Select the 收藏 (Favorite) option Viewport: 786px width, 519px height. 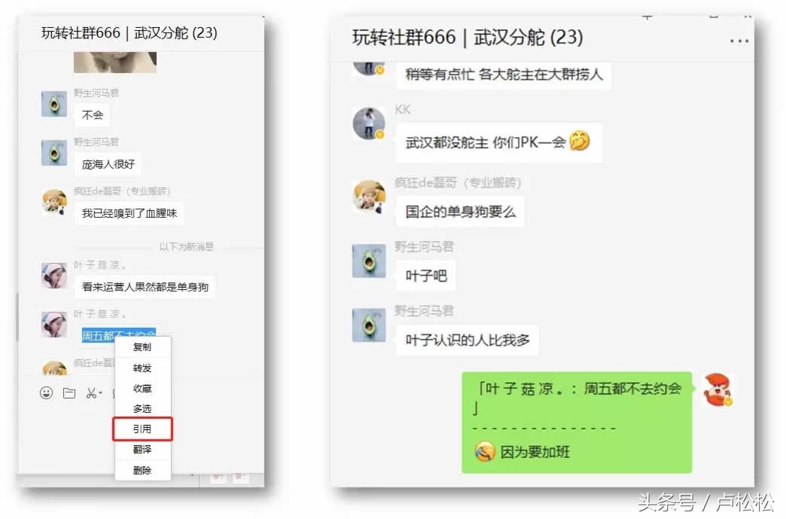pos(142,389)
